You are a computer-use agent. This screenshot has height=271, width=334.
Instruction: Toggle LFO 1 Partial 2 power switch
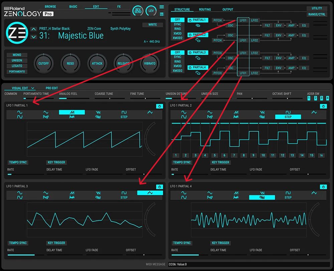[323, 106]
